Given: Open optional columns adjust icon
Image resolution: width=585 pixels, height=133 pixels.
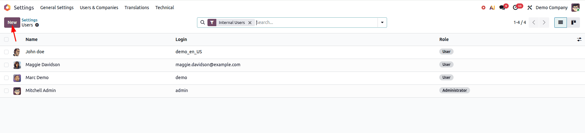Looking at the screenshot, I should [x=579, y=39].
